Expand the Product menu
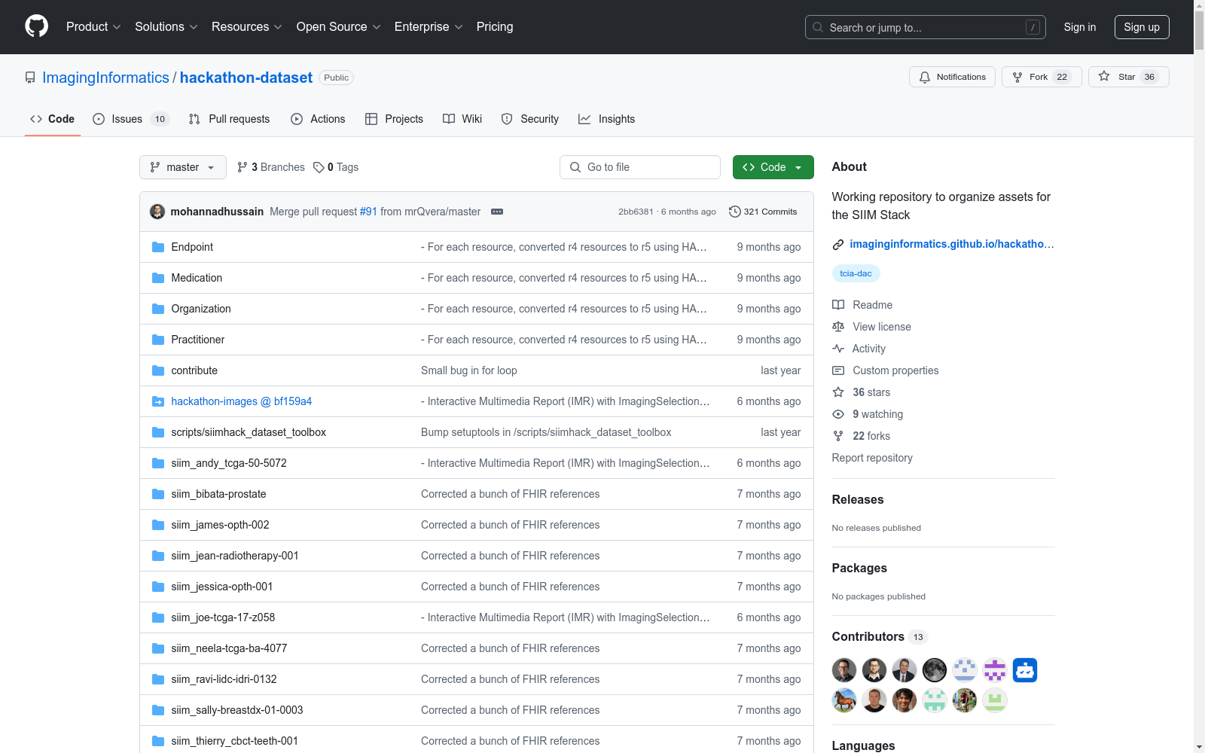 click(x=93, y=27)
